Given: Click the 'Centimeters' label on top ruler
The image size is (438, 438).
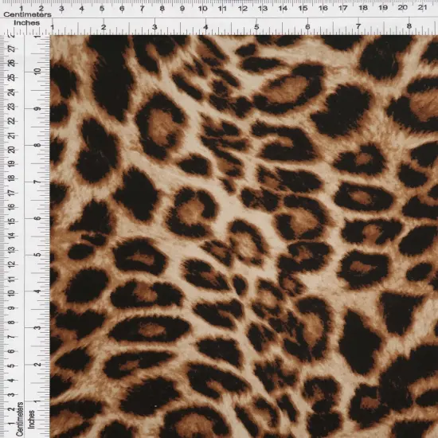Looking at the screenshot, I should [27, 14].
